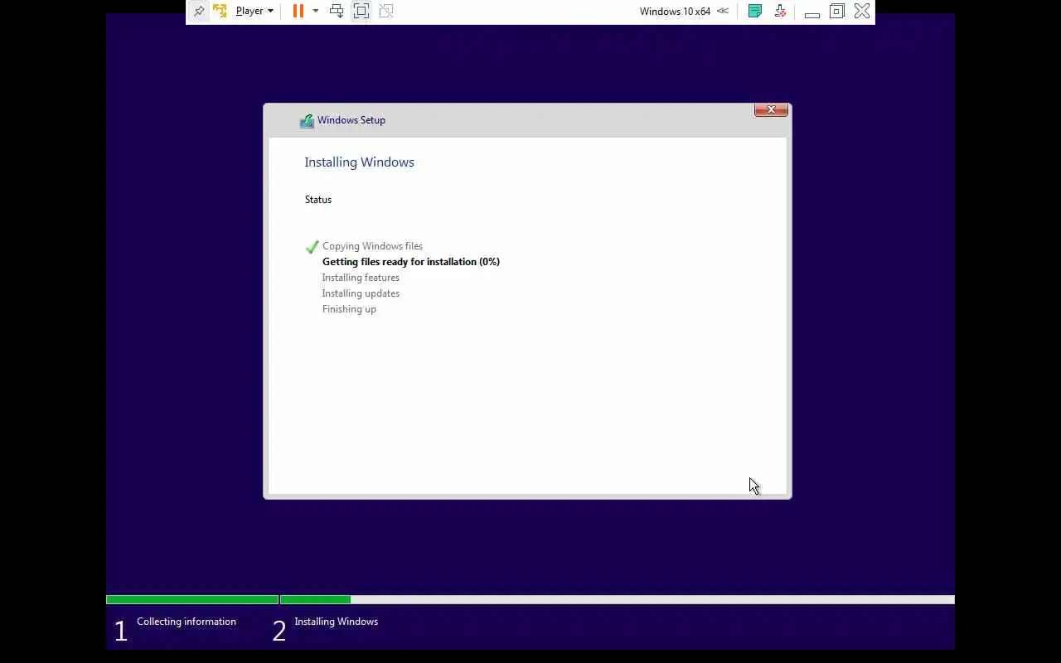Click Getting files ready for installation text
The width and height of the screenshot is (1061, 663).
[x=411, y=262]
